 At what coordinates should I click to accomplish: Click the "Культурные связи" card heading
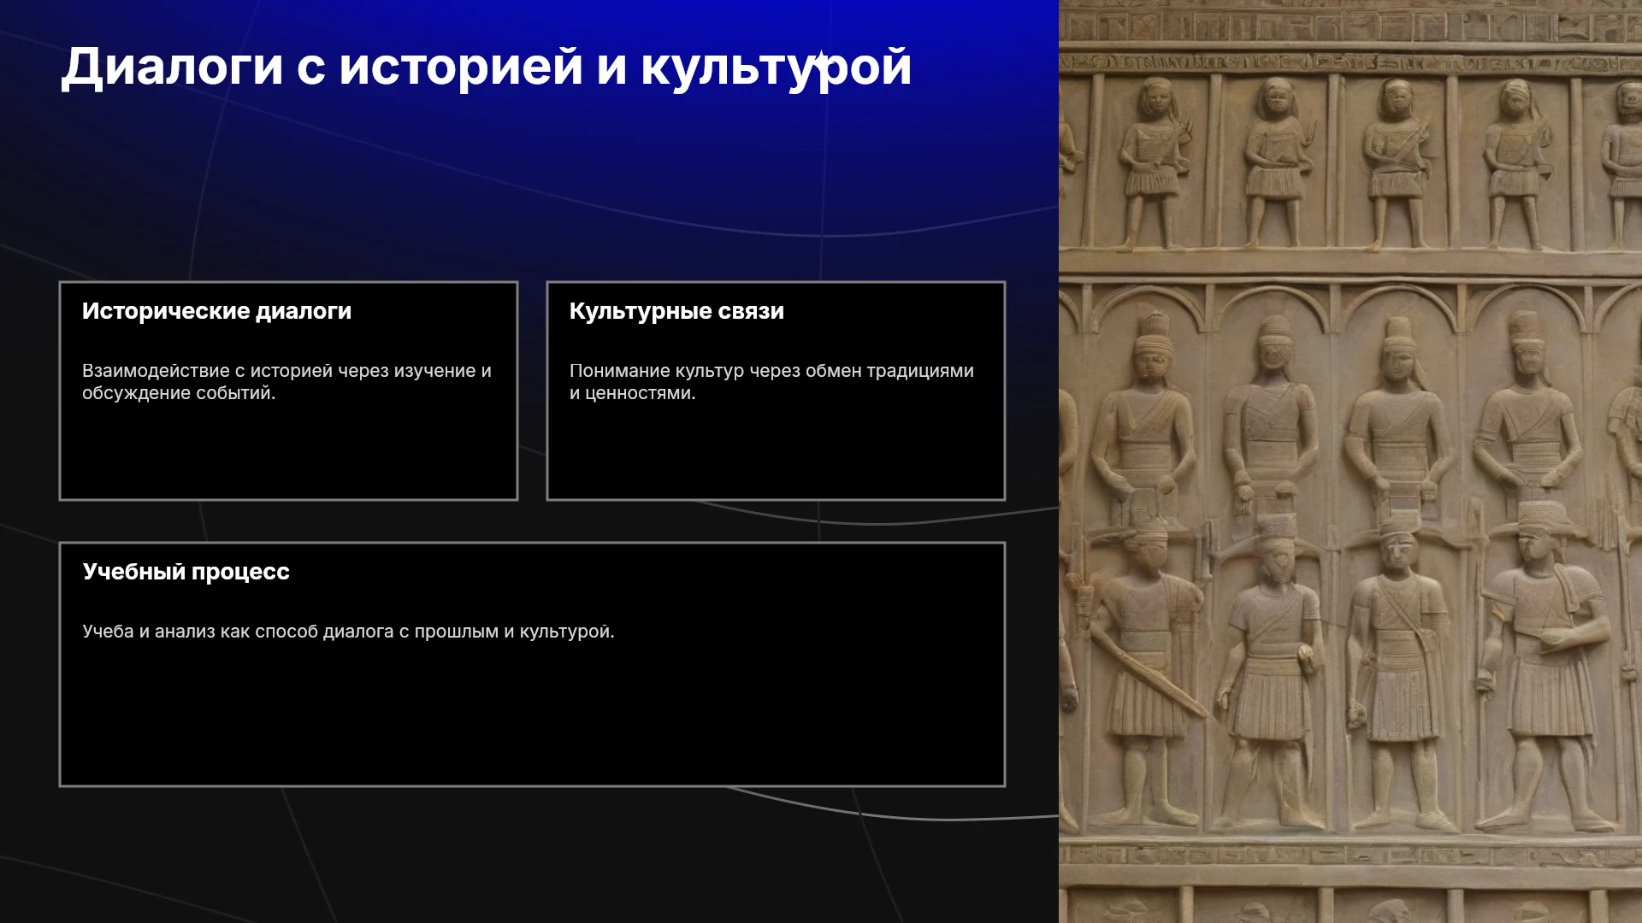(x=676, y=311)
